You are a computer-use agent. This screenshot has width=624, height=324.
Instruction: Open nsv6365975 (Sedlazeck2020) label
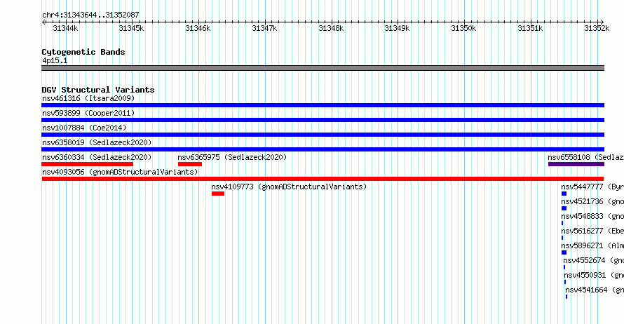(x=232, y=157)
